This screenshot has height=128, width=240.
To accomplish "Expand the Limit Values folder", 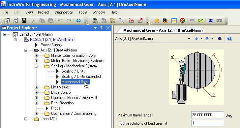I will click(36, 87).
